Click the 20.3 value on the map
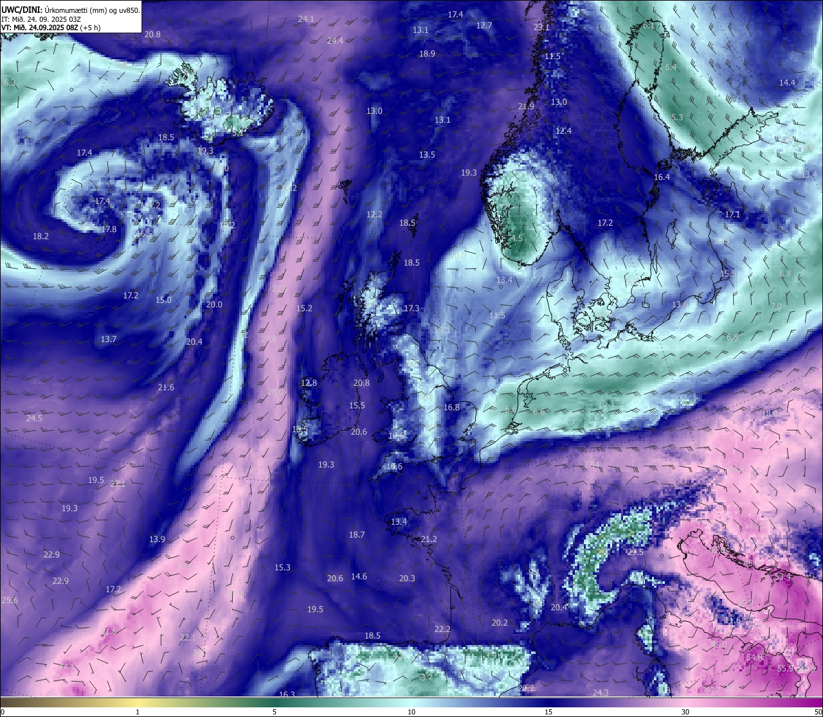823x717 pixels. [x=407, y=579]
